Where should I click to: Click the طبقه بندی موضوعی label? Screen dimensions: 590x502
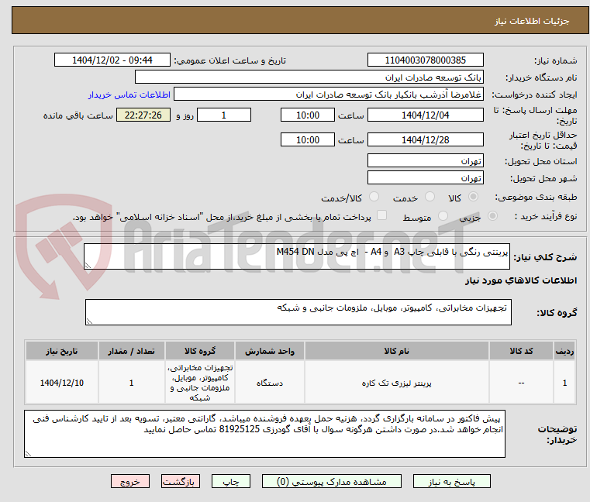click(x=536, y=197)
